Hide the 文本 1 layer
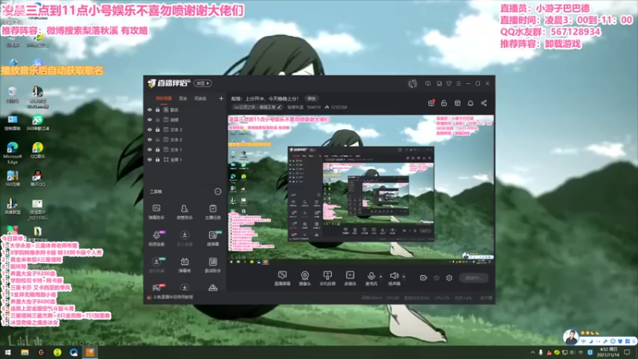Image resolution: width=638 pixels, height=359 pixels. [150, 150]
